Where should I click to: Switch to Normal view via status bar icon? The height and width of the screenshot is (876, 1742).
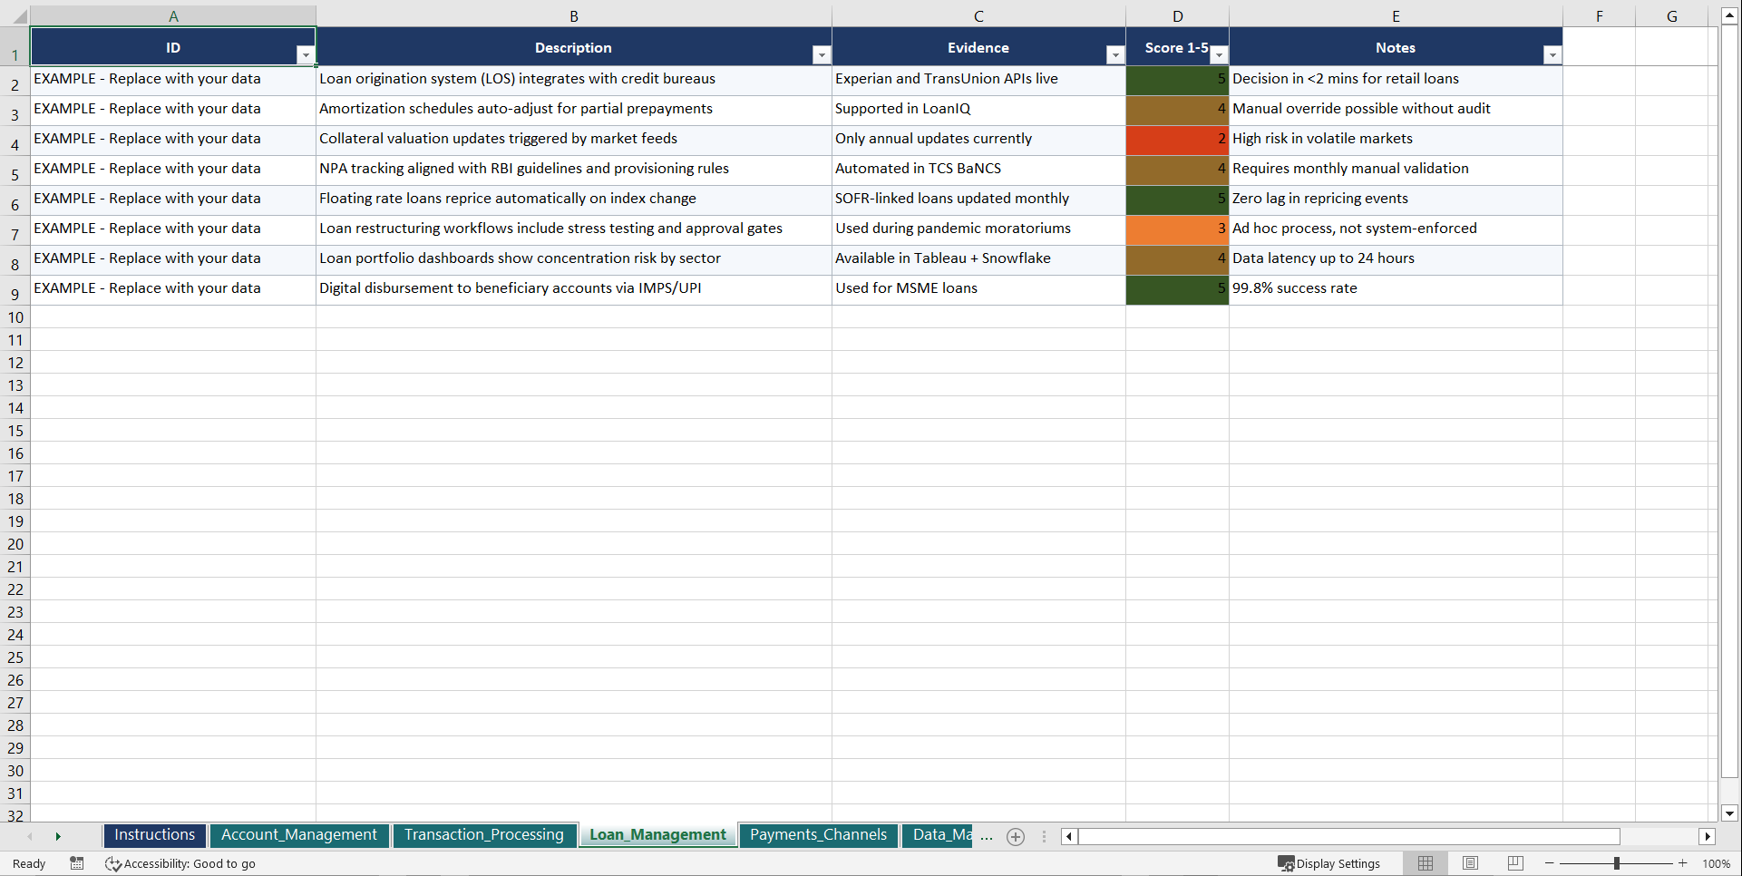(x=1425, y=863)
